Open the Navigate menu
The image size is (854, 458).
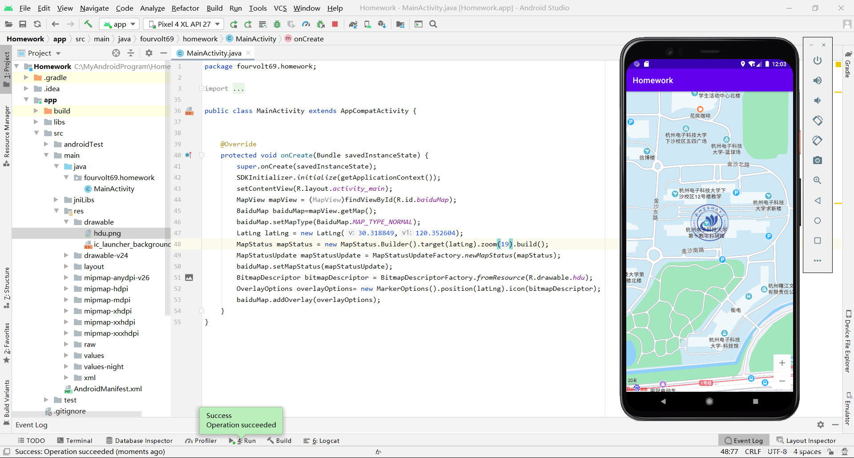(x=94, y=8)
